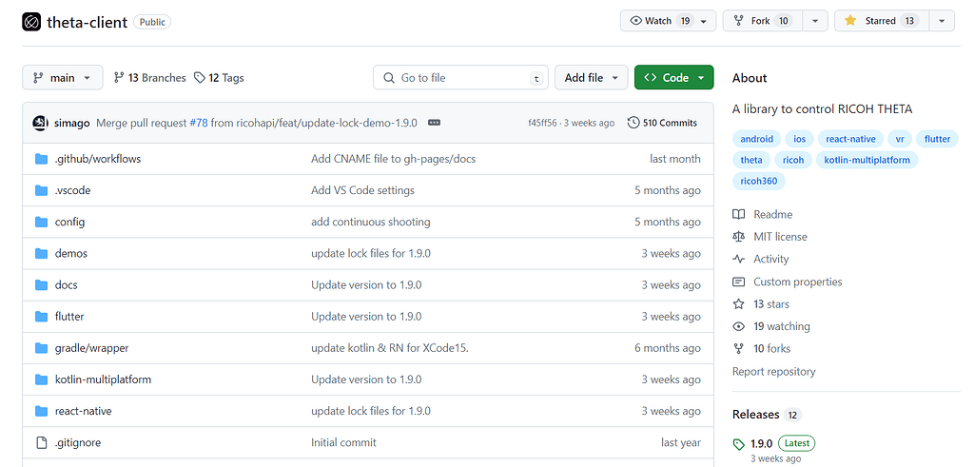974x467 pixels.
Task: Click the folder icon beside docs
Action: click(42, 285)
